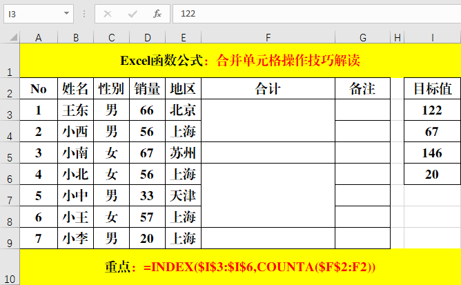This screenshot has height=285, width=461.
Task: Select column E header
Action: pyautogui.click(x=183, y=38)
